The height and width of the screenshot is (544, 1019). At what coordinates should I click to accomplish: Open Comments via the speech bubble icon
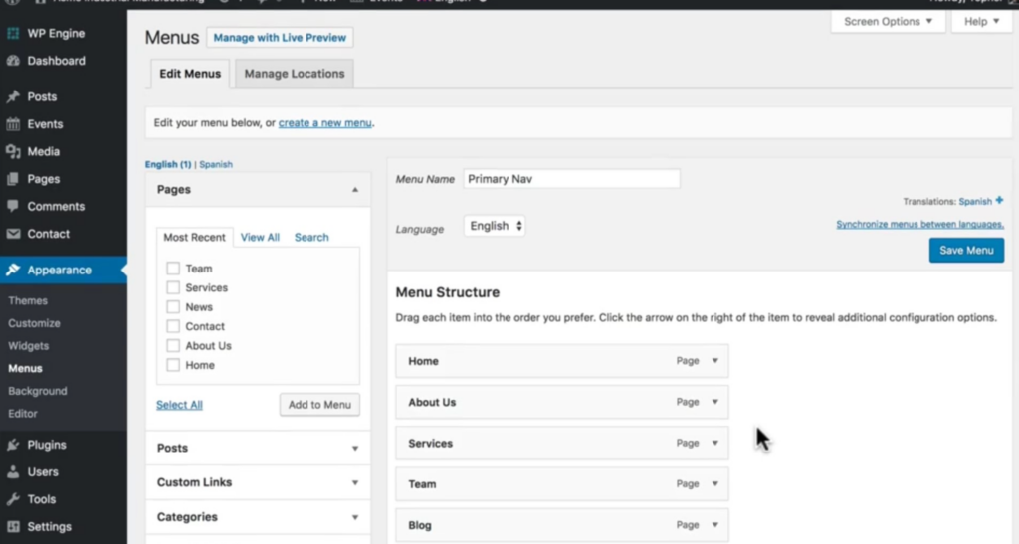(x=13, y=207)
